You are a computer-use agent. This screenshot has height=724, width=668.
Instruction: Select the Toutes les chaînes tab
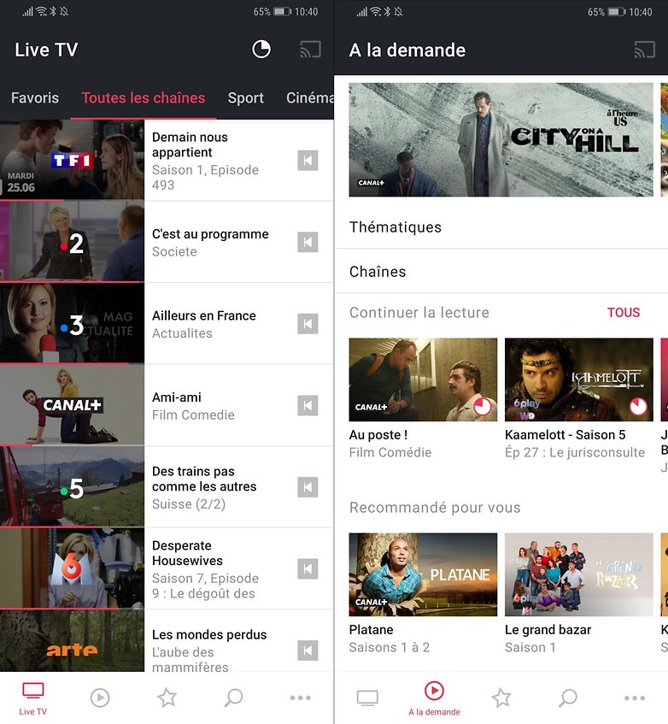point(144,98)
